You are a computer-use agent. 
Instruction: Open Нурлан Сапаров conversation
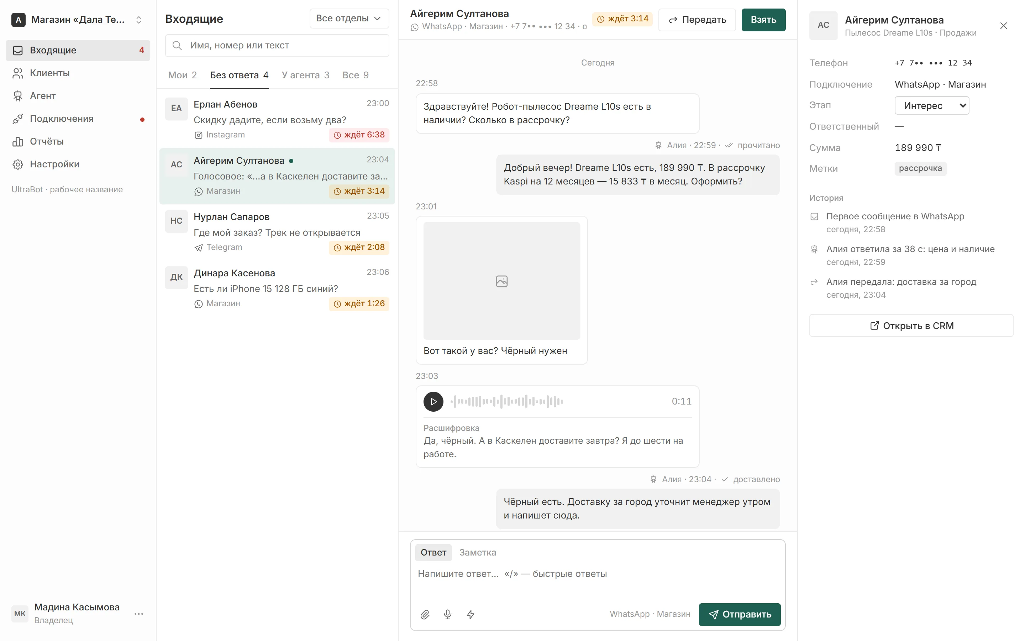coord(277,232)
